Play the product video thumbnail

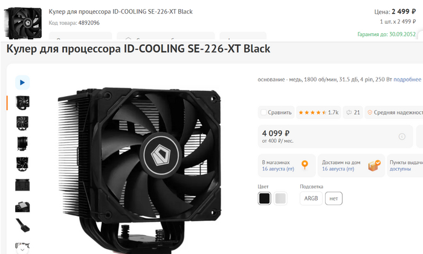point(22,83)
